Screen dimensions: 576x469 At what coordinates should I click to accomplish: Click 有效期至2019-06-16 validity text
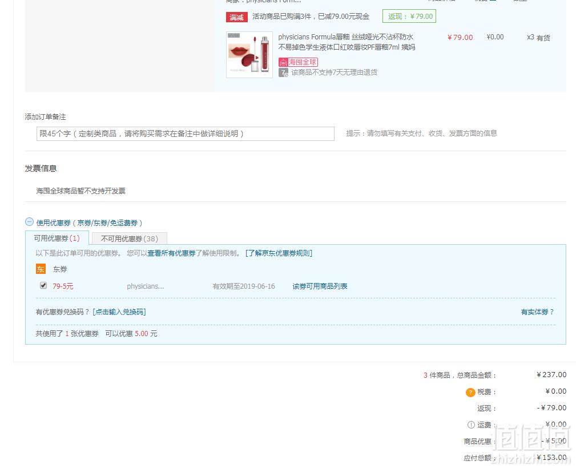(244, 286)
